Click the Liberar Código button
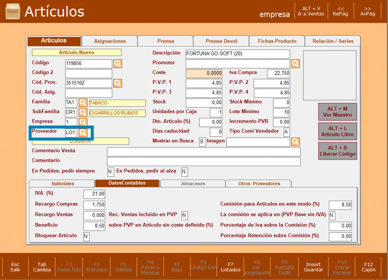Viewport: 388px width, 280px height. 338,151
